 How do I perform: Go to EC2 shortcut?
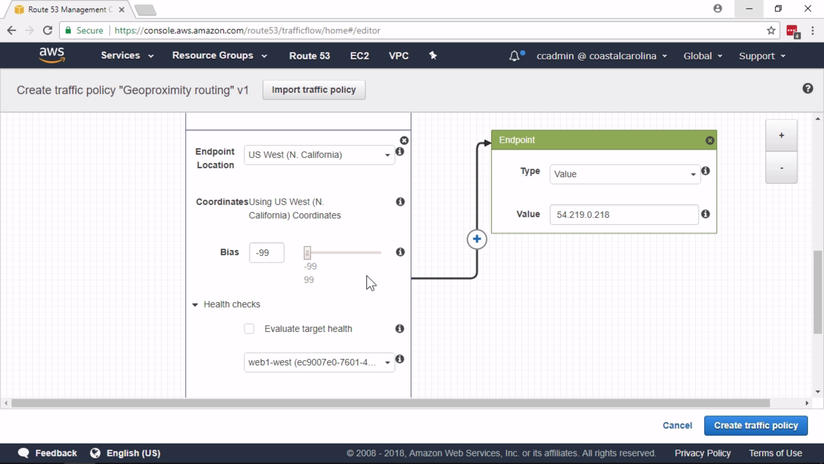[359, 56]
